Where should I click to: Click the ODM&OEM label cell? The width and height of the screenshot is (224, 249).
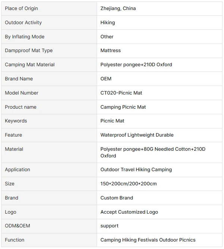tap(49, 226)
